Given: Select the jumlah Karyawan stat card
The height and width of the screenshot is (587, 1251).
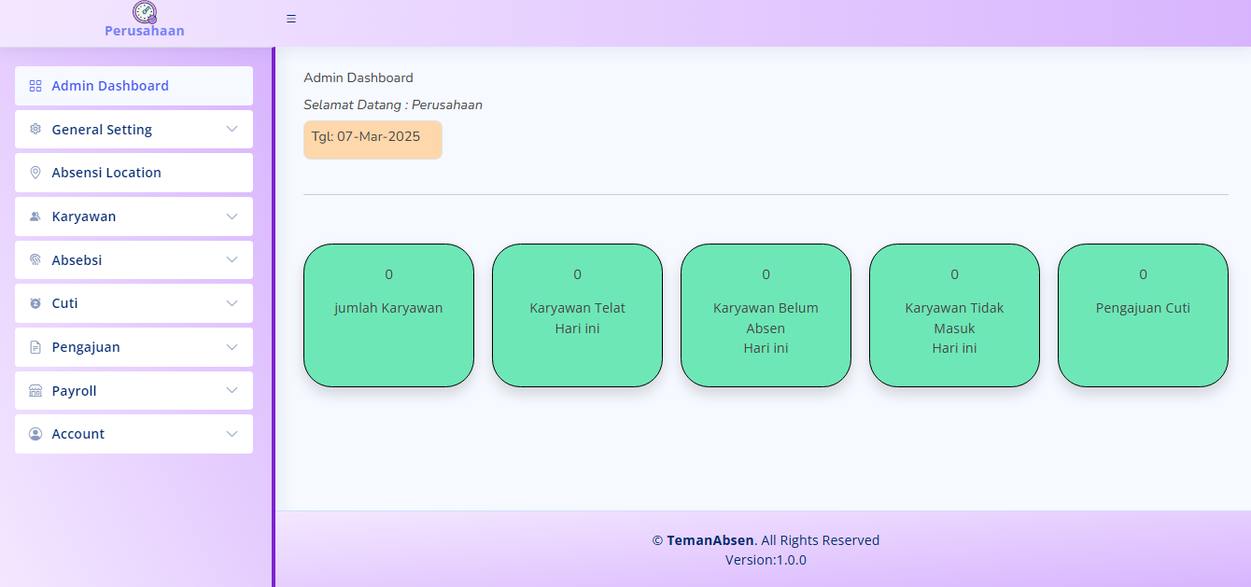Looking at the screenshot, I should pos(388,315).
